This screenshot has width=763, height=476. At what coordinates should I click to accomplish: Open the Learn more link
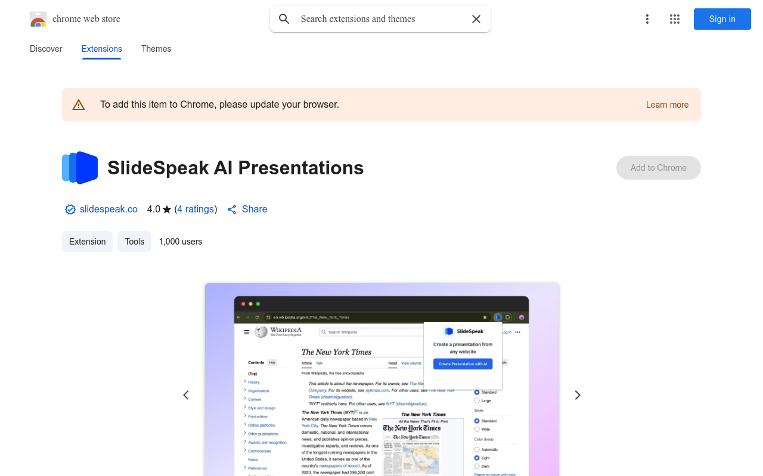[x=667, y=105]
